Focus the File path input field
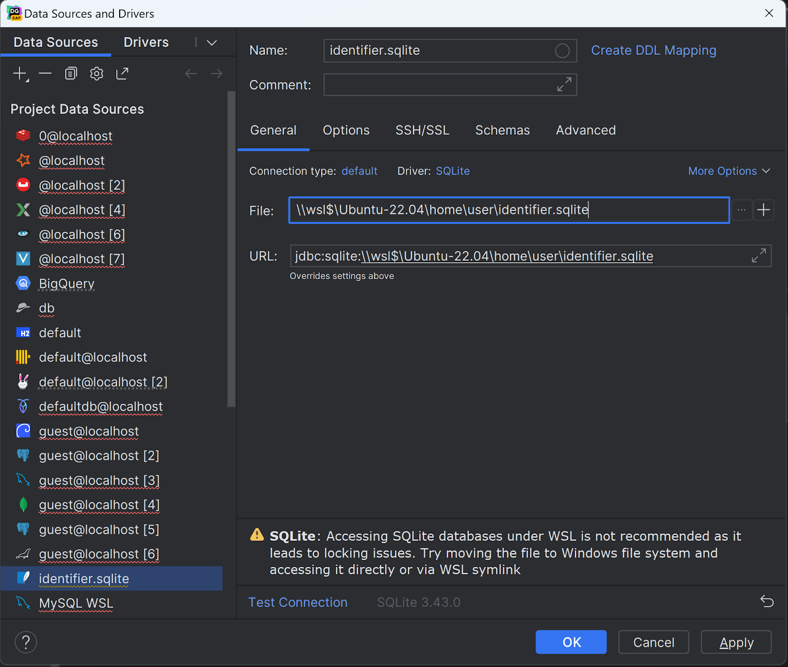This screenshot has height=667, width=788. pyautogui.click(x=509, y=210)
